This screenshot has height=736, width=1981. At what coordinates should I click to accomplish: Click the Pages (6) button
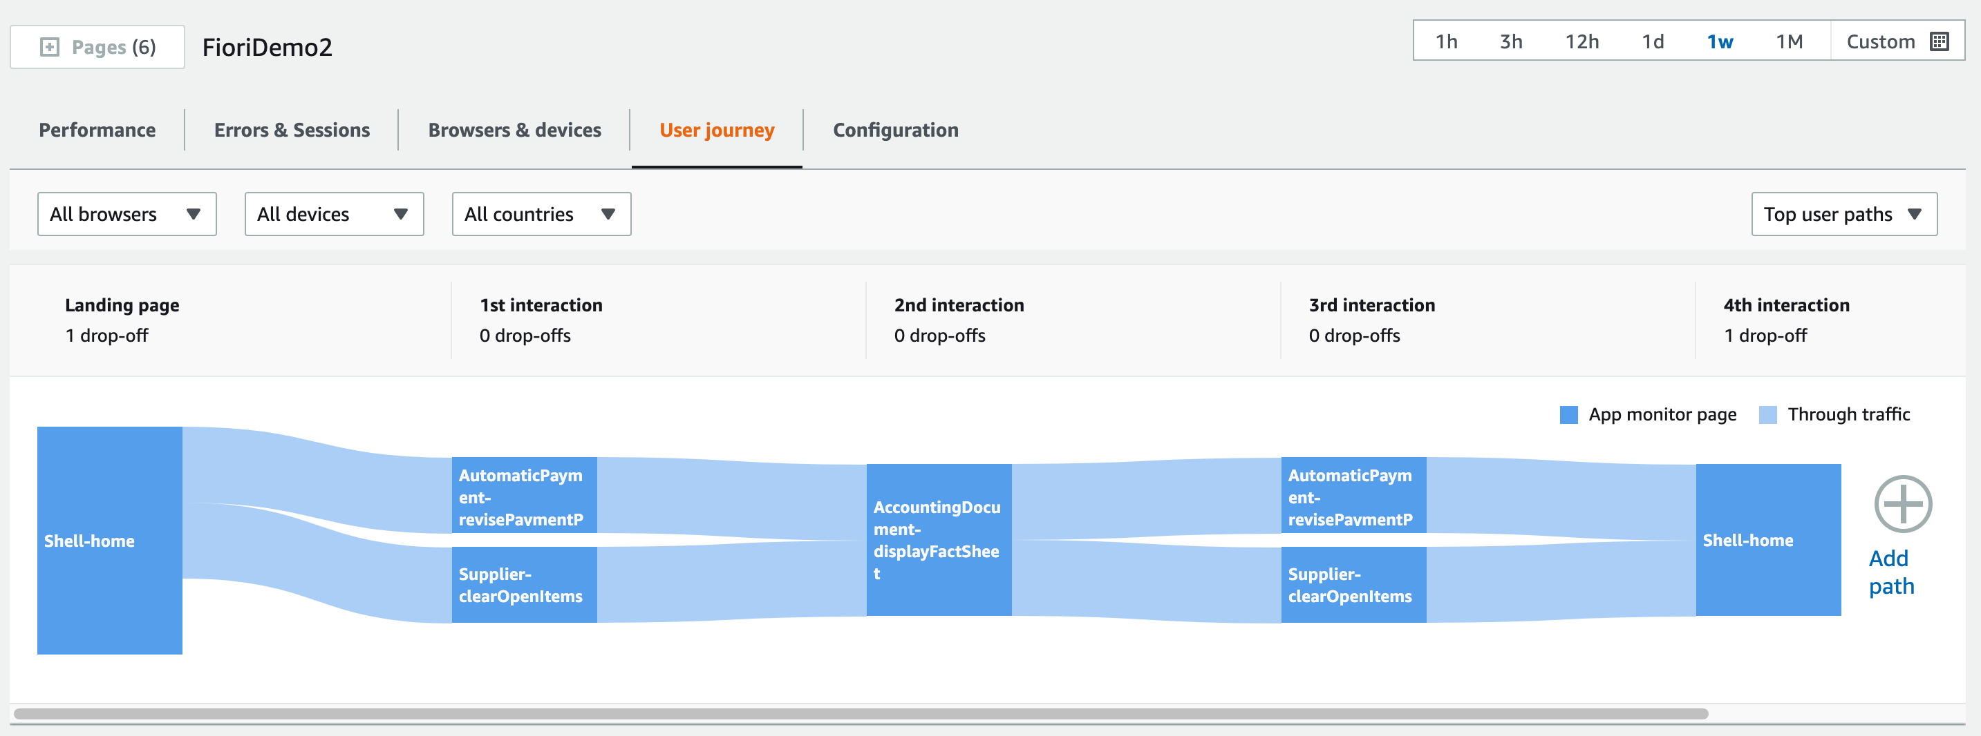click(x=97, y=48)
